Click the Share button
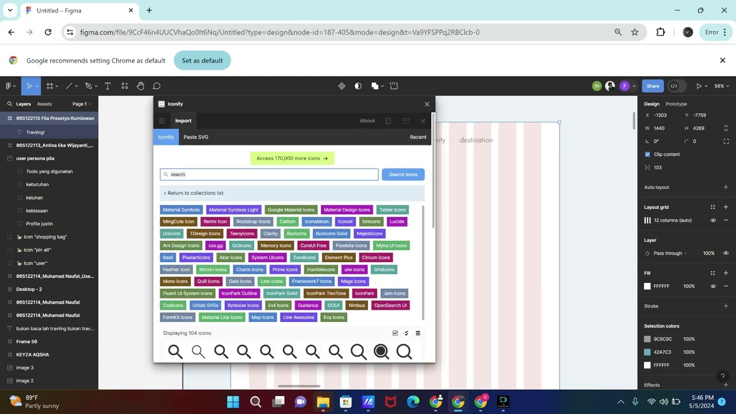Screen dimensions: 736x414 653,86
